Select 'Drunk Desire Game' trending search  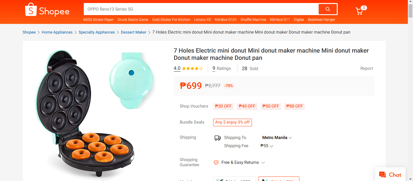(133, 20)
